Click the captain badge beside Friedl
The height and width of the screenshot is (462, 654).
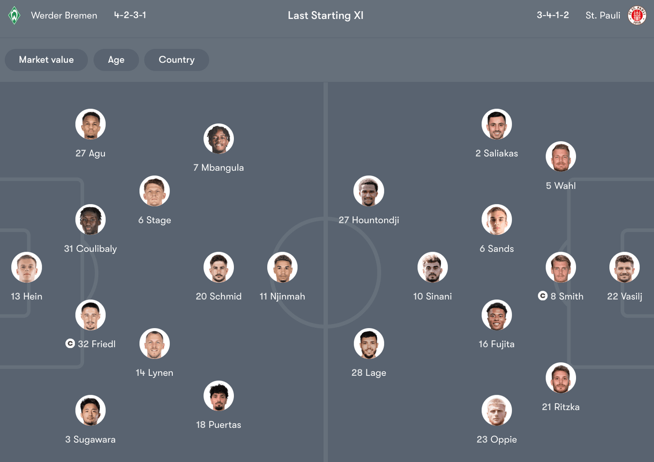tap(70, 343)
